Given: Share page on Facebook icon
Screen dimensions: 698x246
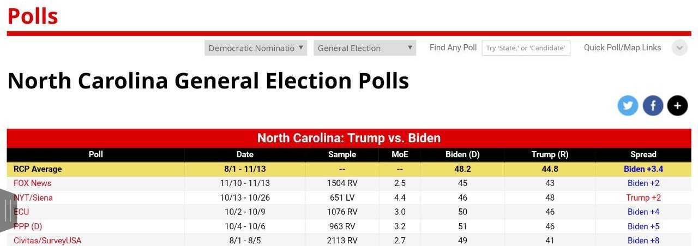Looking at the screenshot, I should point(653,105).
